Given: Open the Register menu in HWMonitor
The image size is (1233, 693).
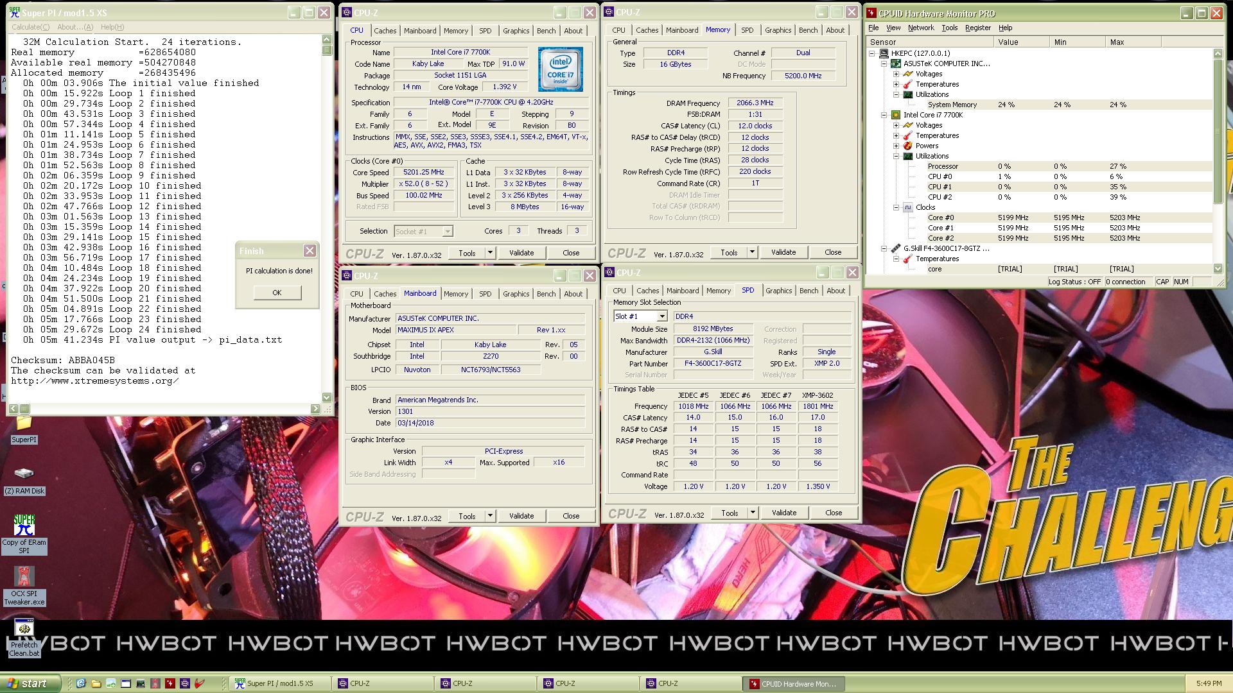Looking at the screenshot, I should pyautogui.click(x=977, y=28).
